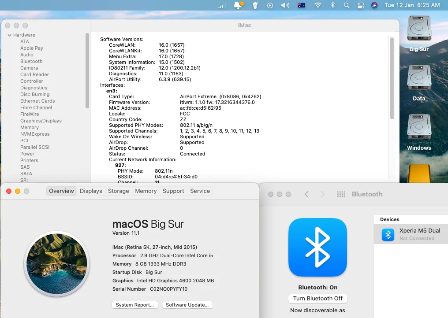Open the Support tab
This screenshot has height=318, width=448.
pyautogui.click(x=173, y=191)
